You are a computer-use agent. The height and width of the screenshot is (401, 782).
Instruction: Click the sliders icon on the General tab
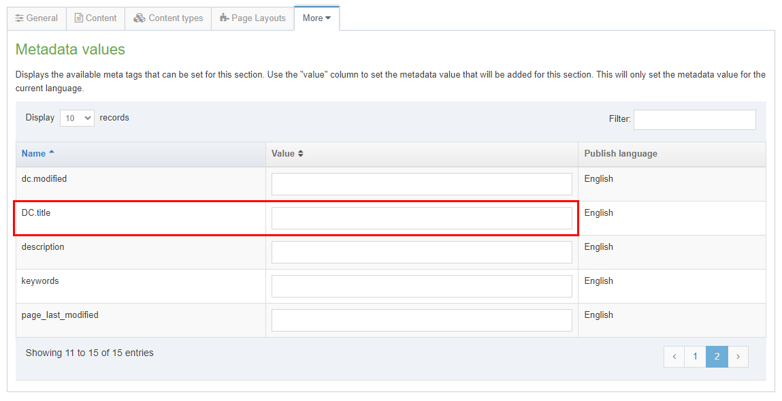coord(20,18)
